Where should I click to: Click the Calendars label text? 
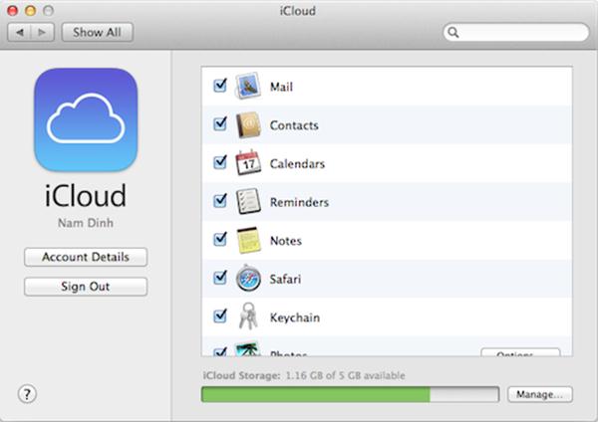coord(297,164)
